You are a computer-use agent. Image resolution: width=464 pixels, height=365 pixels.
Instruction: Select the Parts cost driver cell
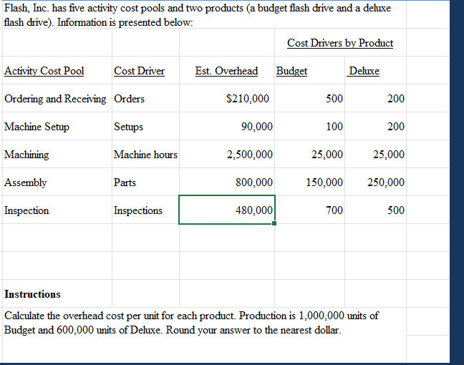[145, 182]
